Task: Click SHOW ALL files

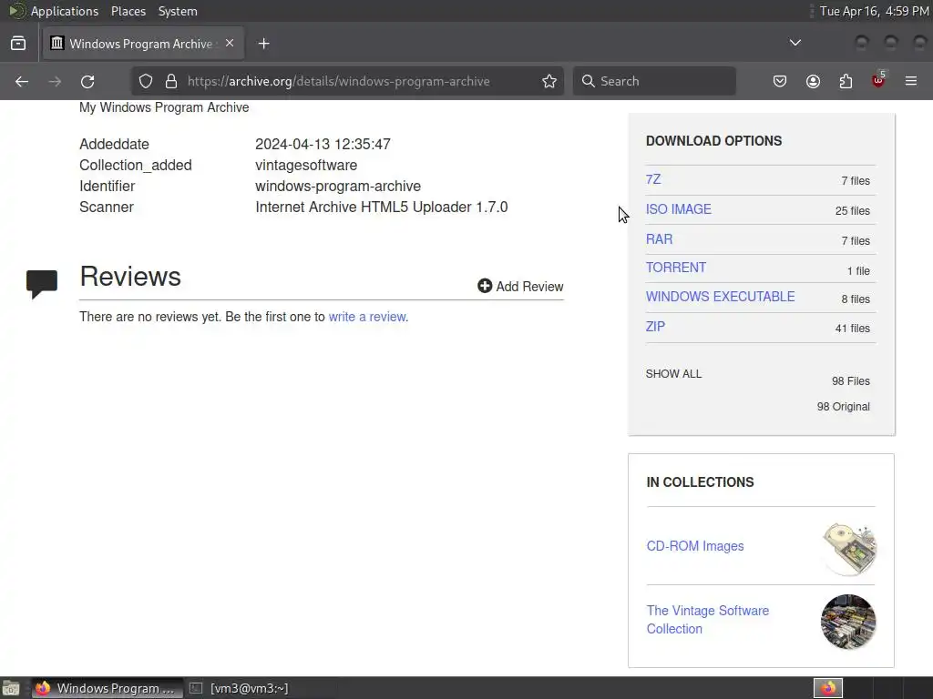Action: (673, 374)
